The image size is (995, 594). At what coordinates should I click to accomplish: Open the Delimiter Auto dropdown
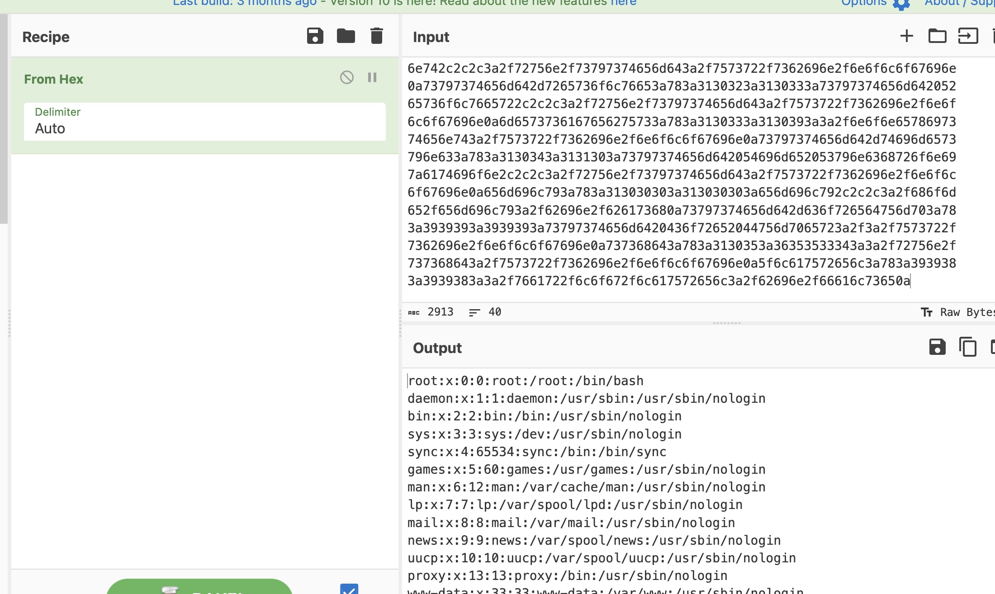point(204,122)
